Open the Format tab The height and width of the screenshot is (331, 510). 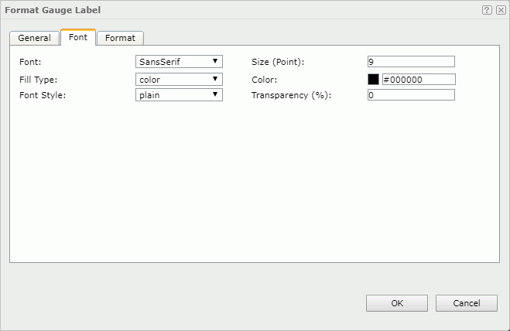click(x=120, y=38)
